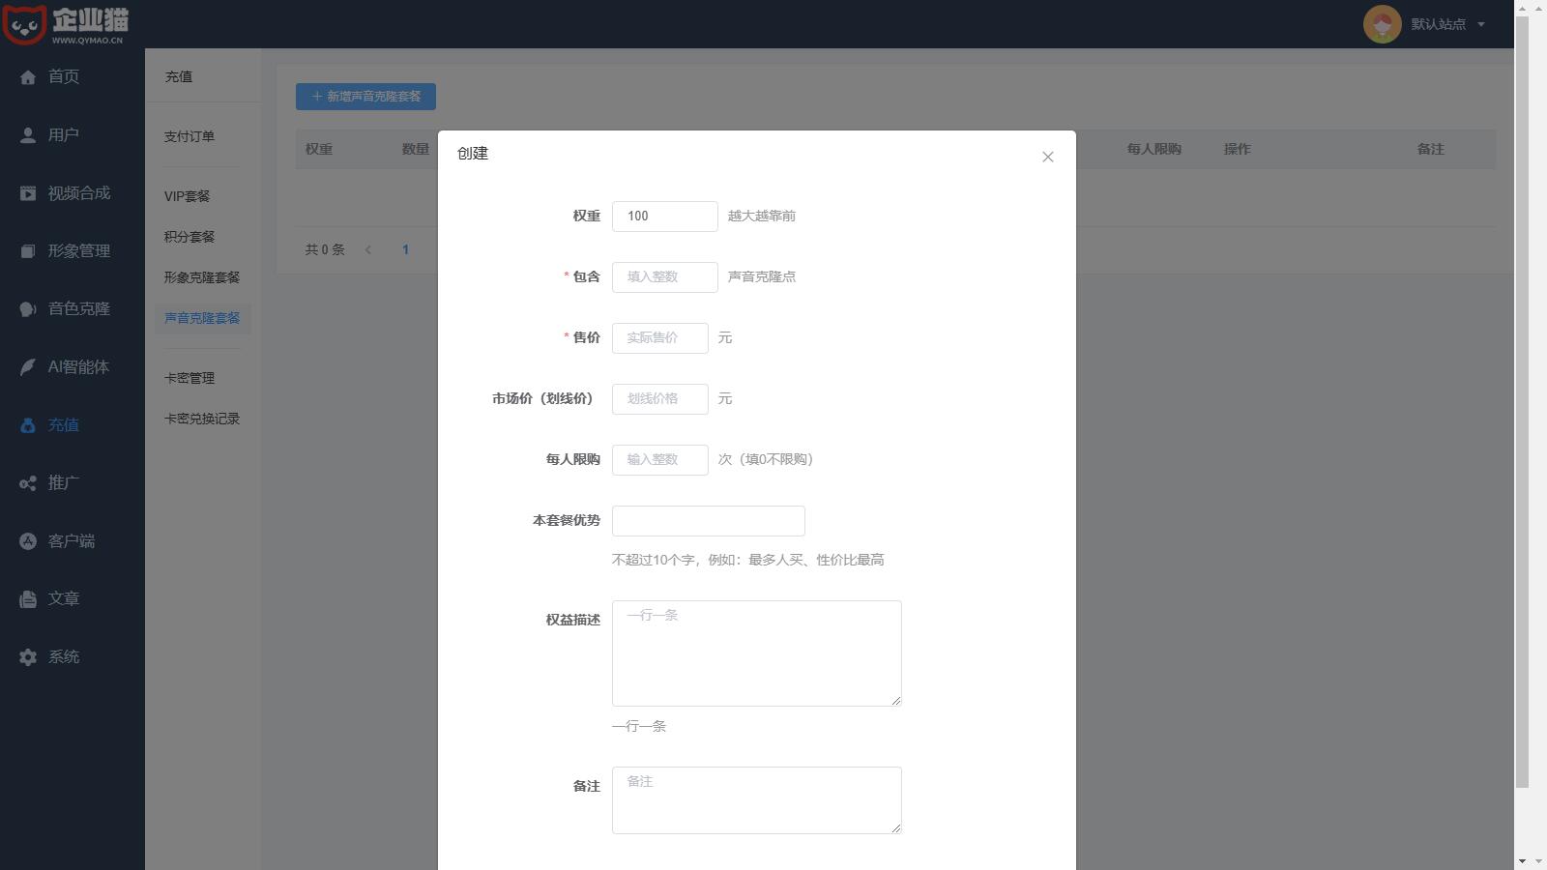Click the 文章 document icon
Screen dimensions: 1547x870
(28, 599)
